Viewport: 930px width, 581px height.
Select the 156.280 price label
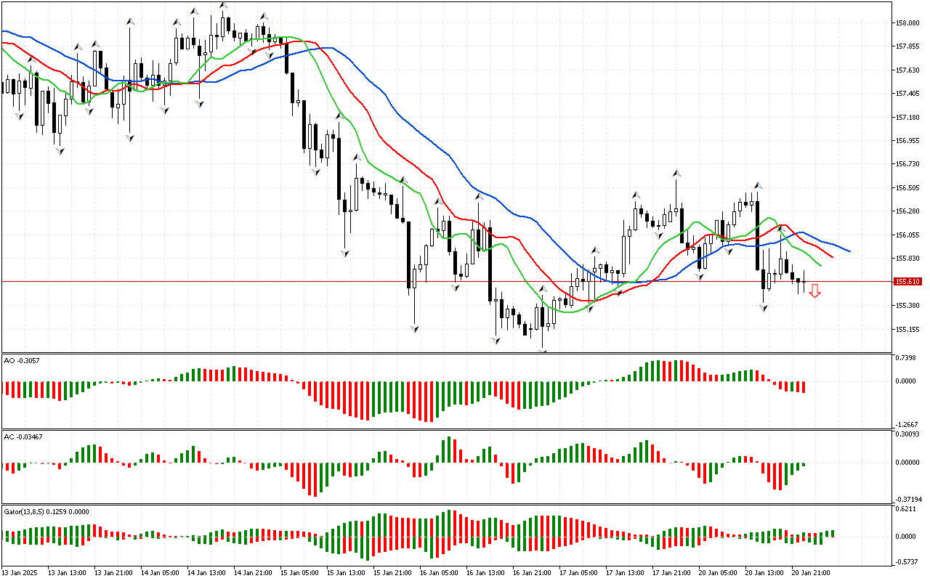click(908, 211)
